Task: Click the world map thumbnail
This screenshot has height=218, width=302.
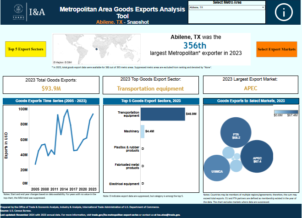Action: (x=97, y=49)
